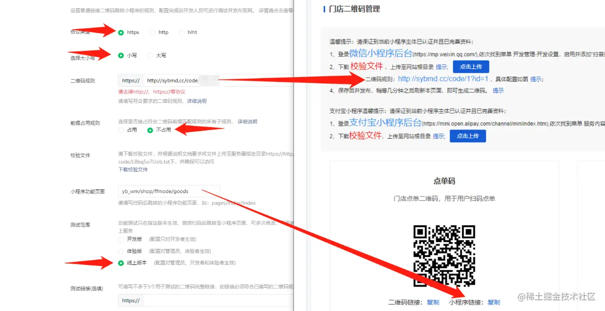Click the 点单码 QR code image

click(444, 256)
